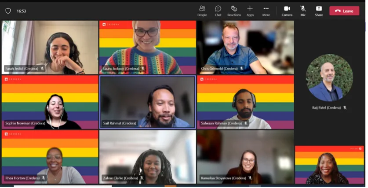368x188 pixels.
Task: Select Sophie Newman's video tile
Action: [x=50, y=102]
